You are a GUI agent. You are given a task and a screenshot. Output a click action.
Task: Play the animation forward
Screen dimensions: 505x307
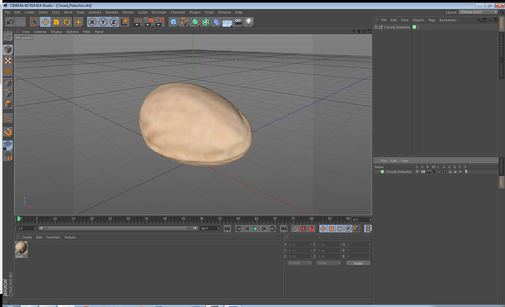255,229
